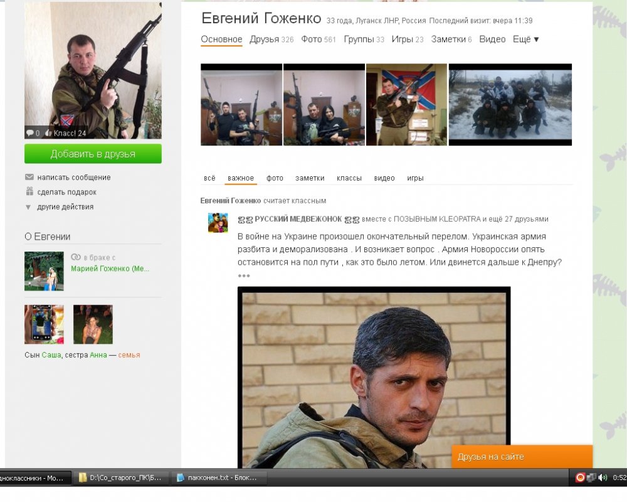Click the РУССКИЙ МЕДВЕЖОНОК group name
This screenshot has height=502, width=627.
click(298, 219)
